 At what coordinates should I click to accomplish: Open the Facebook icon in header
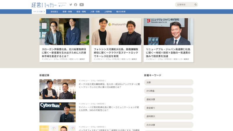coord(76,5)
